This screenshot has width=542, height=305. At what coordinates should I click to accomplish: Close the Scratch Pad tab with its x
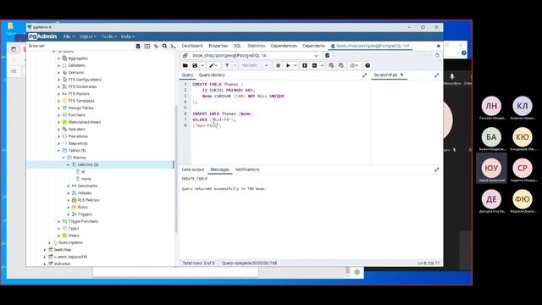tap(401, 75)
